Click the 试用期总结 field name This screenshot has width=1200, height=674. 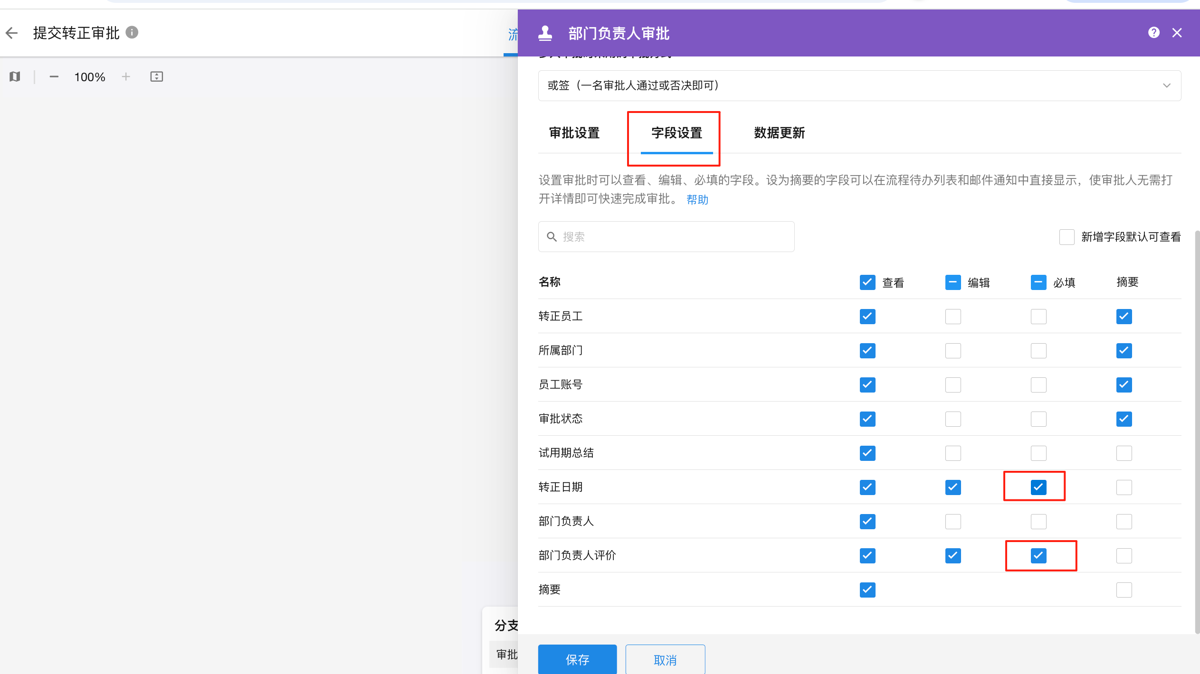coord(566,453)
